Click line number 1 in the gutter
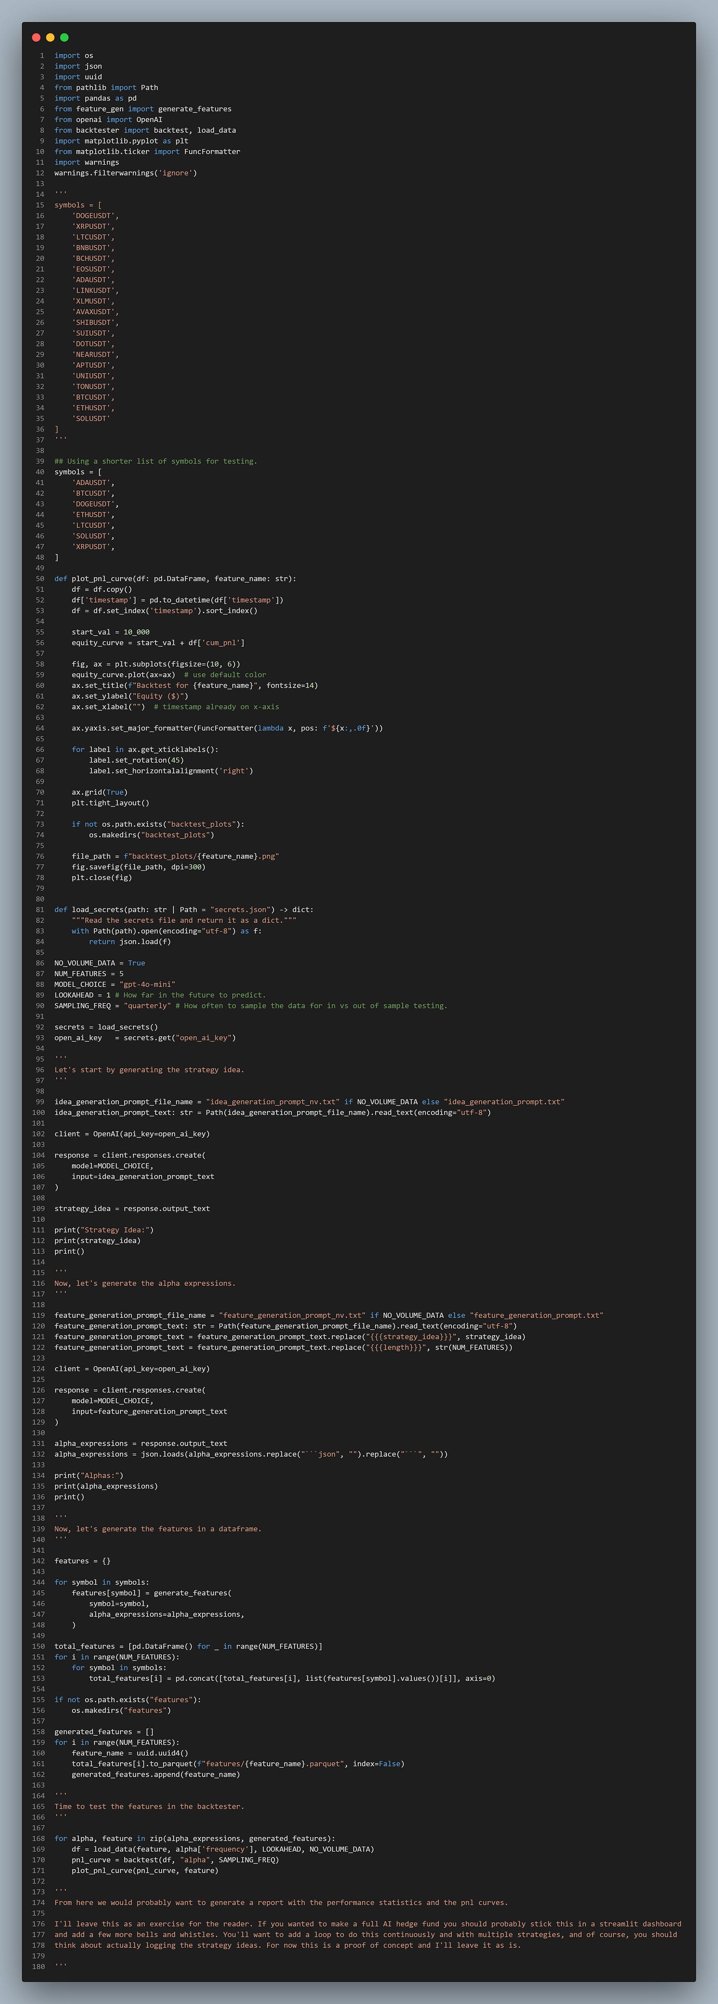718x2004 pixels. [42, 55]
